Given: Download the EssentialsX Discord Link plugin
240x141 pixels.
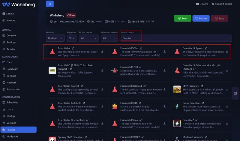Looking at the screenshot, I should (x=102, y=123).
